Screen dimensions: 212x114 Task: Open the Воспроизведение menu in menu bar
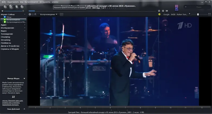(31, 2)
